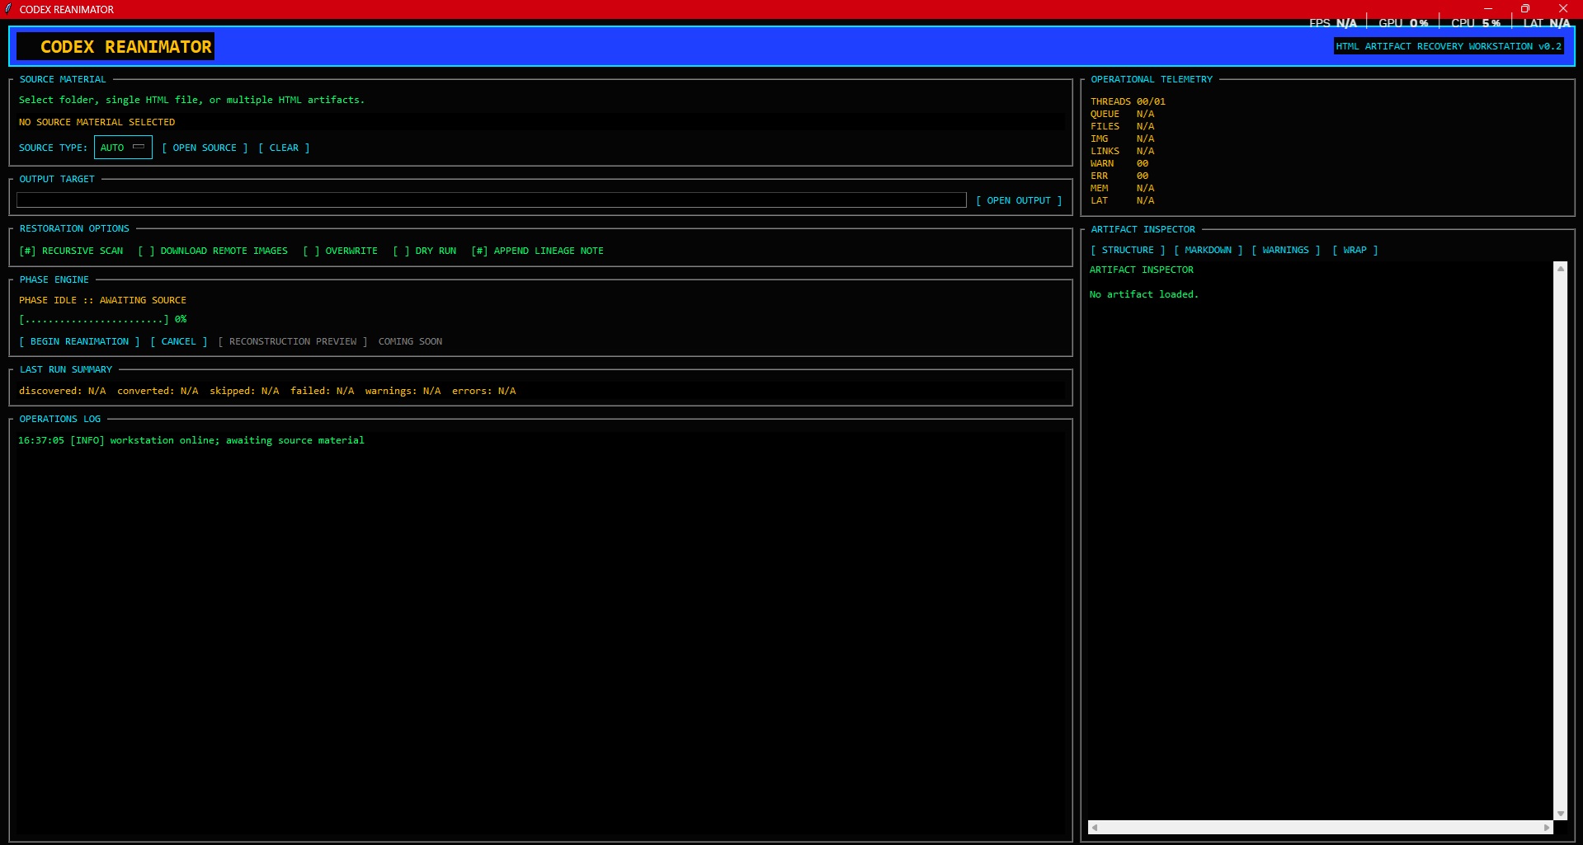1583x845 pixels.
Task: Click the CPU usage overlay readout
Action: click(1476, 23)
